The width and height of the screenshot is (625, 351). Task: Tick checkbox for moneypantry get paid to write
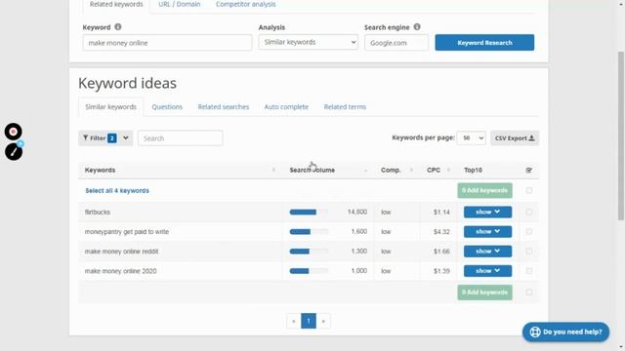pyautogui.click(x=529, y=231)
